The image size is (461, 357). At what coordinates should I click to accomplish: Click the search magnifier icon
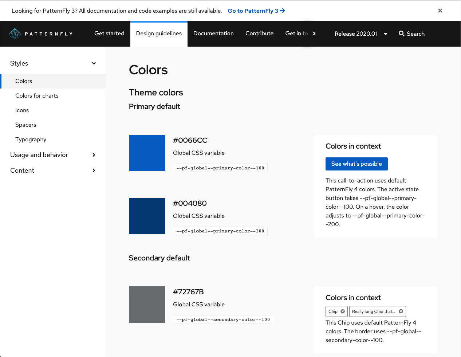point(402,34)
